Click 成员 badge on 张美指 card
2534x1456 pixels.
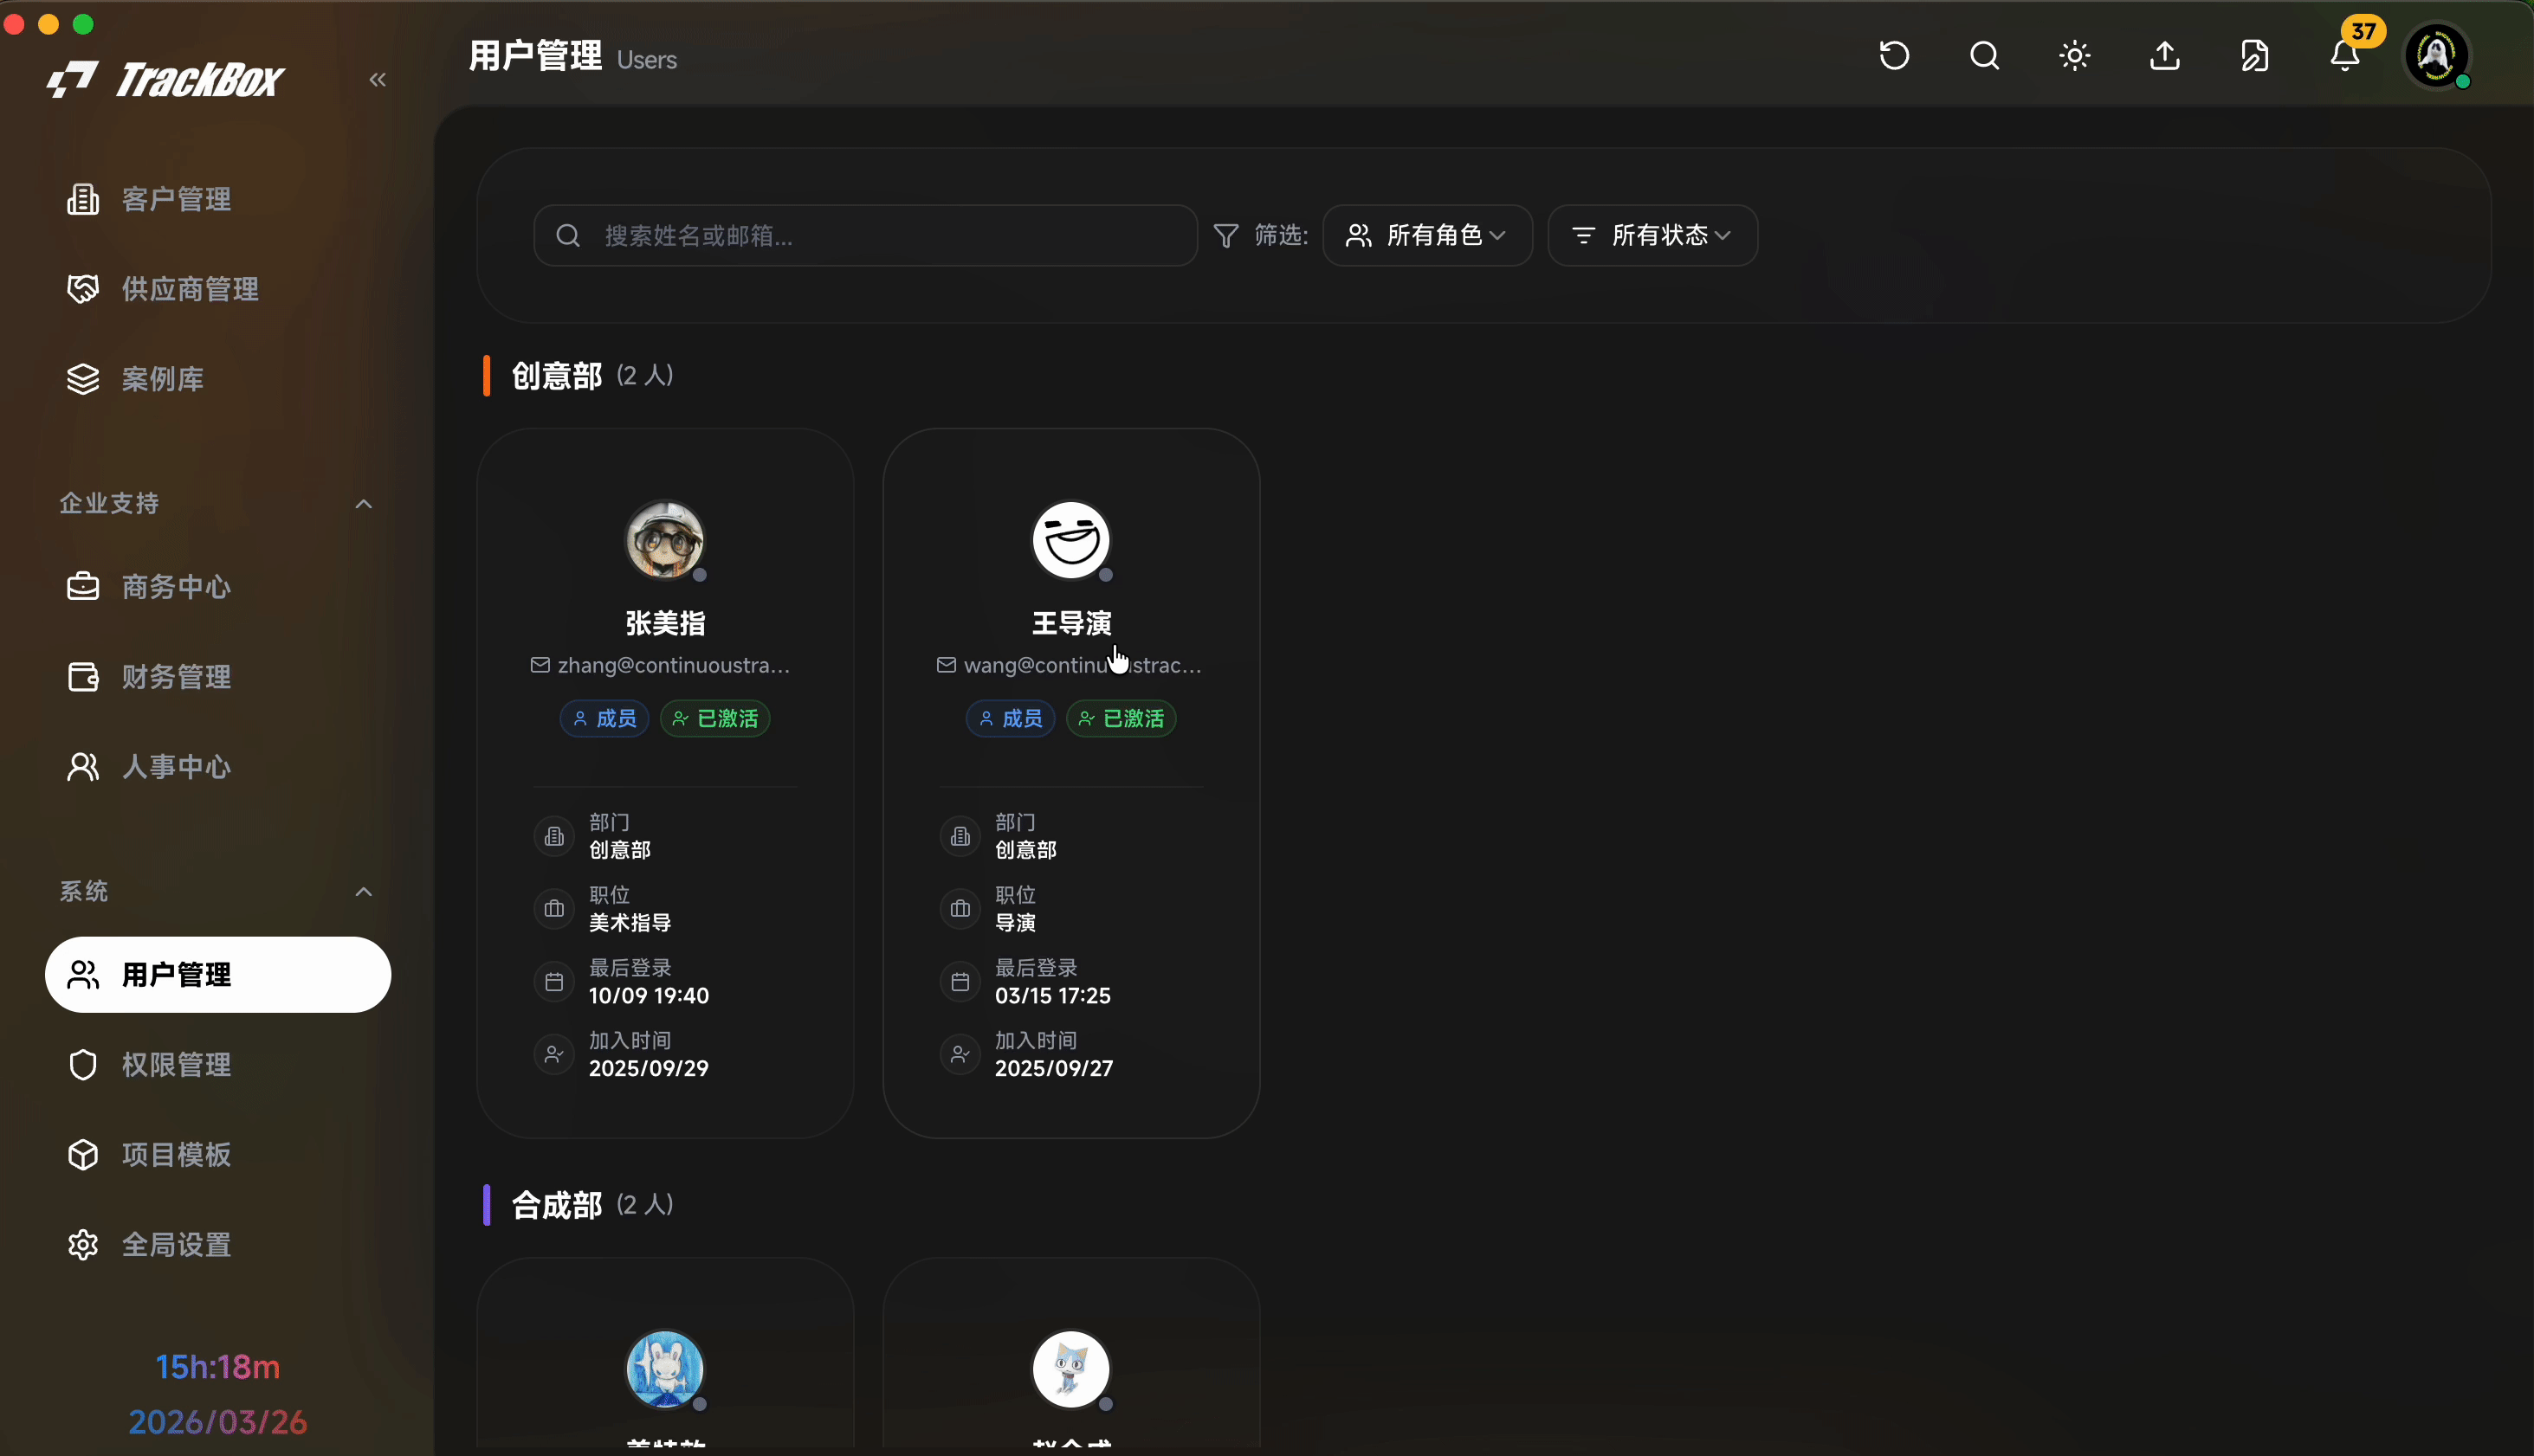604,719
